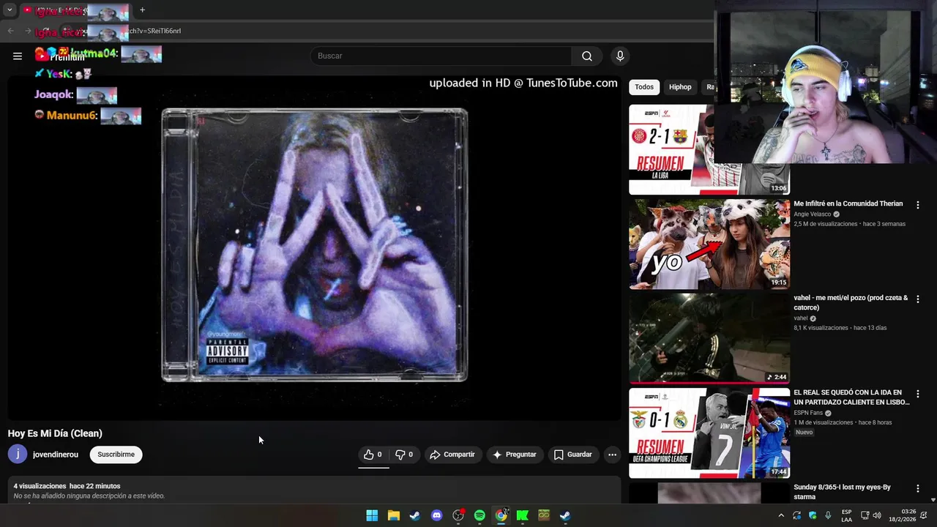Click the Preguntar button
Viewport: 937px width, 527px height.
[515, 455]
